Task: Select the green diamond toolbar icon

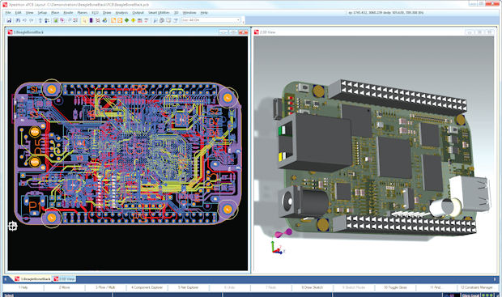Action: pos(126,20)
